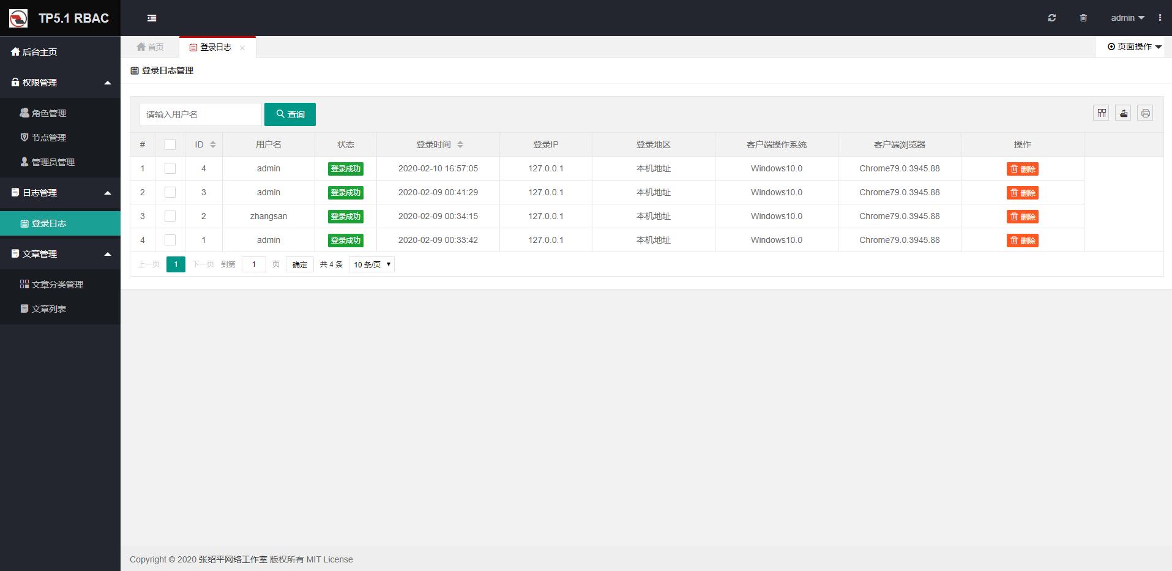The width and height of the screenshot is (1172, 571).
Task: Click the 确定 pagination button
Action: pos(300,264)
